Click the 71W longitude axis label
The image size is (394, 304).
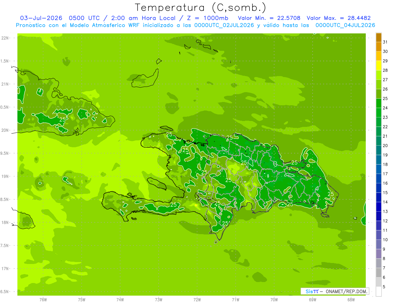point(235,300)
